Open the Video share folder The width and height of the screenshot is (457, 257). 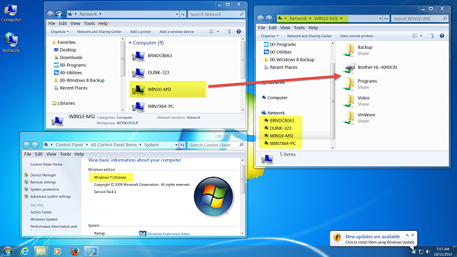pyautogui.click(x=356, y=101)
